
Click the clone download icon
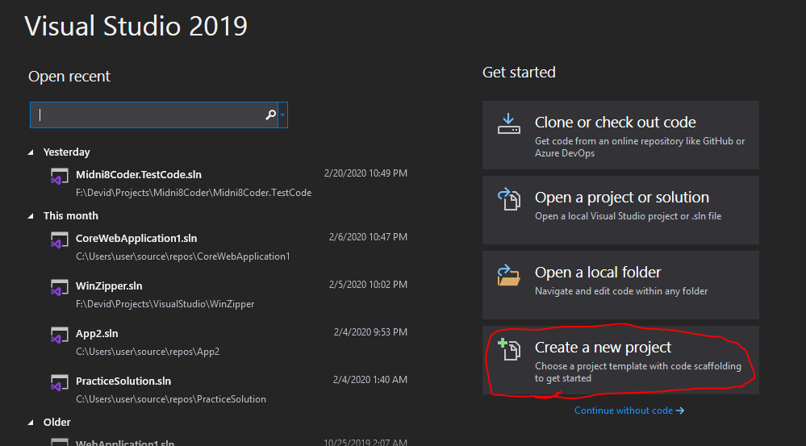pos(508,124)
